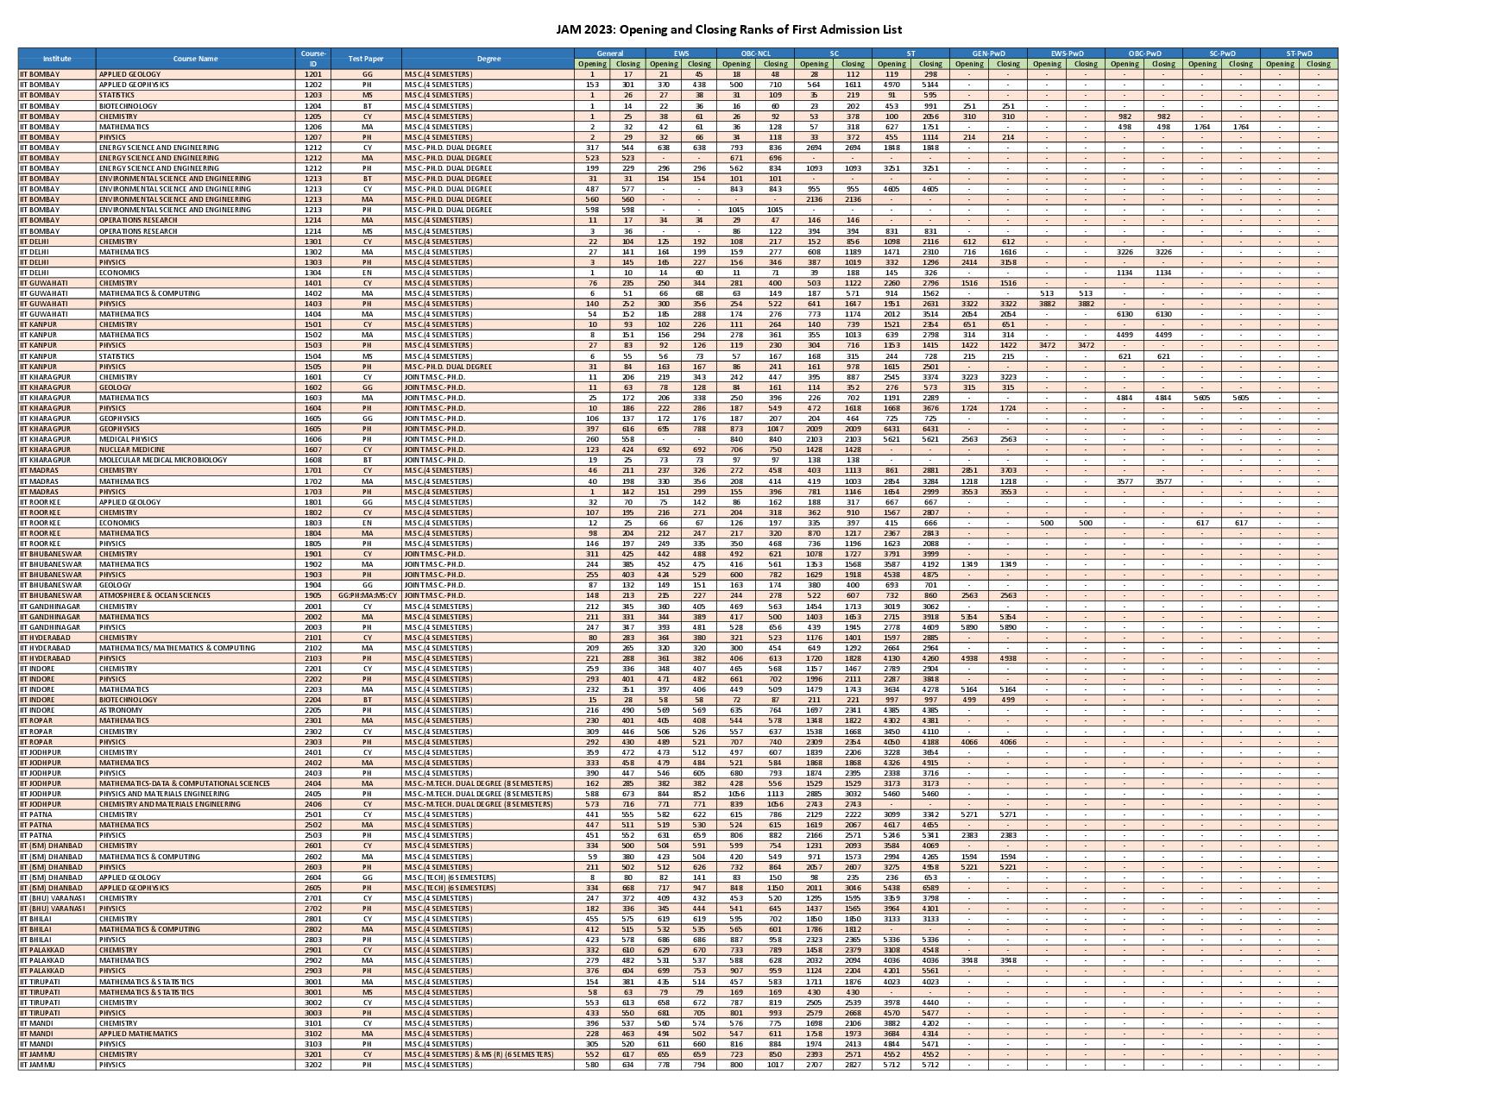Screen dimensions: 1512x1094
Task: Select course ID cell '3202'
Action: pos(313,1065)
